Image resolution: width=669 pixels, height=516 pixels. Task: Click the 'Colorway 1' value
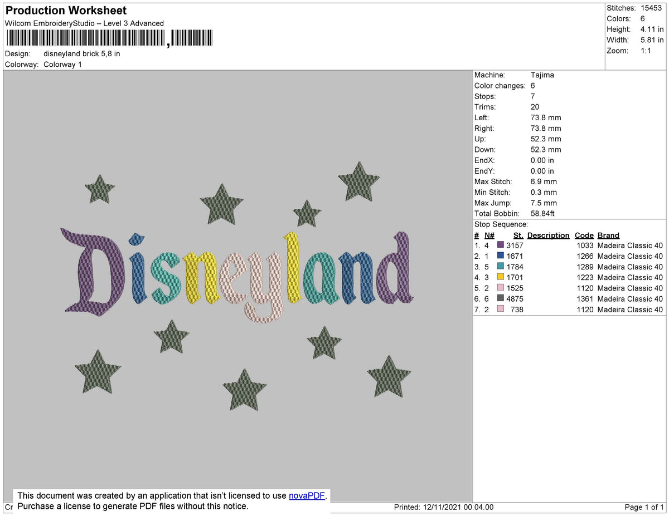pyautogui.click(x=62, y=65)
